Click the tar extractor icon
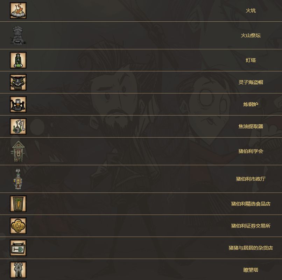 pos(18,126)
